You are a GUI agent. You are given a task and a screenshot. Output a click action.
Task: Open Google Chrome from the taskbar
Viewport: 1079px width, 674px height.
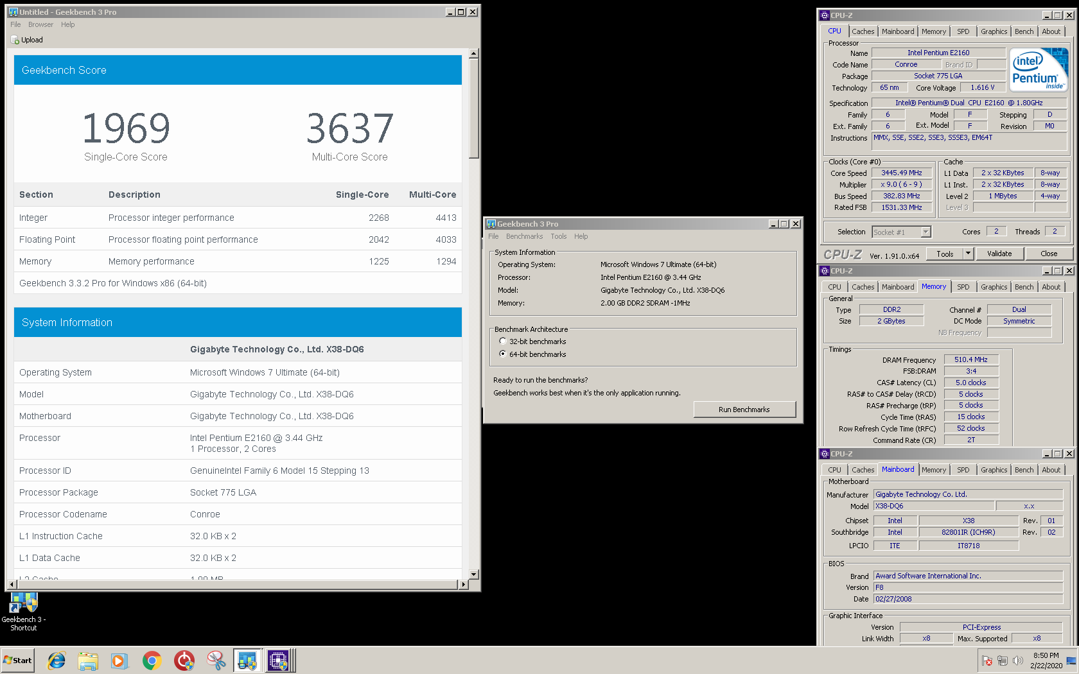click(152, 661)
